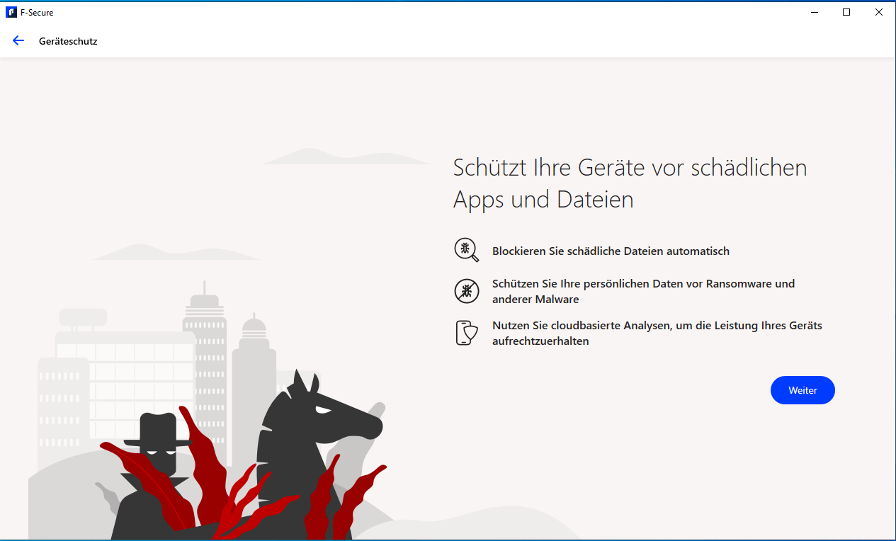Close the F-Secure window
Image resolution: width=896 pixels, height=541 pixels.
point(879,12)
